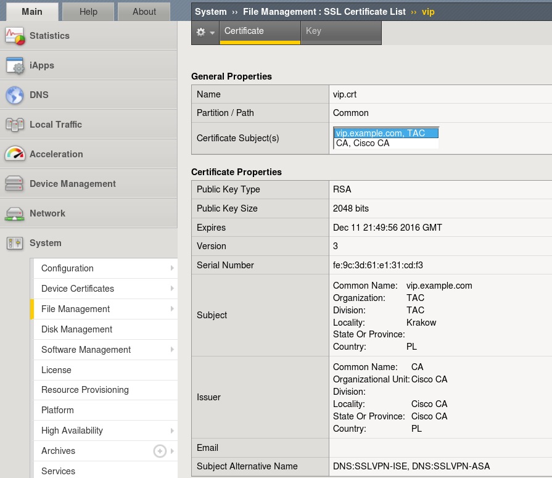552x478 pixels.
Task: Select 'CA, Cisco CA' in subject list
Action: pos(386,143)
